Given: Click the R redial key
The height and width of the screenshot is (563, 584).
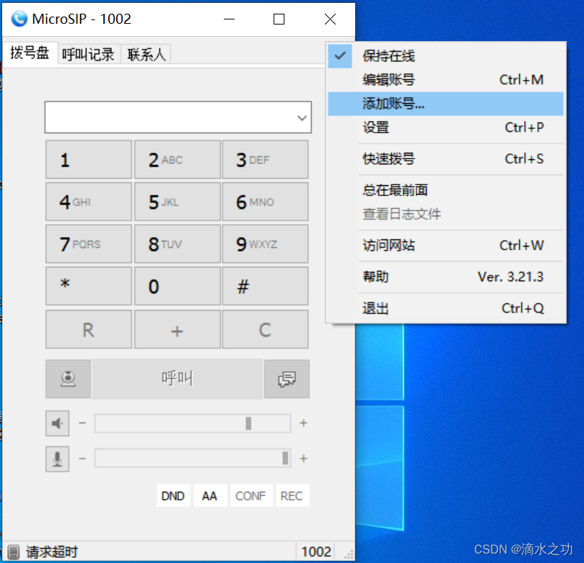Looking at the screenshot, I should click(x=89, y=329).
